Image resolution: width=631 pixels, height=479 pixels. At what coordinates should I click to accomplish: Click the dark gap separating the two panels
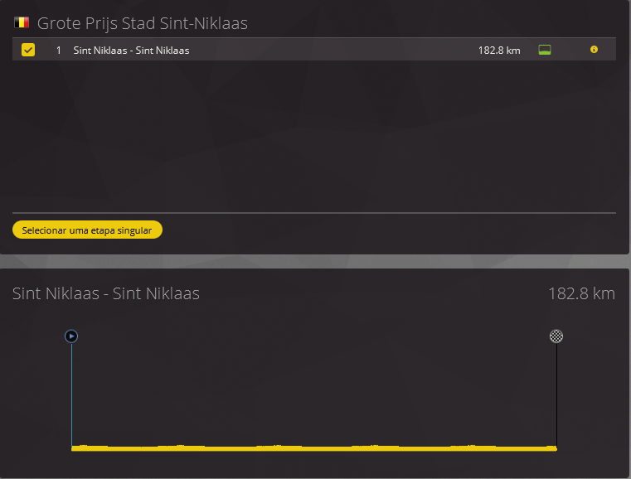click(313, 261)
